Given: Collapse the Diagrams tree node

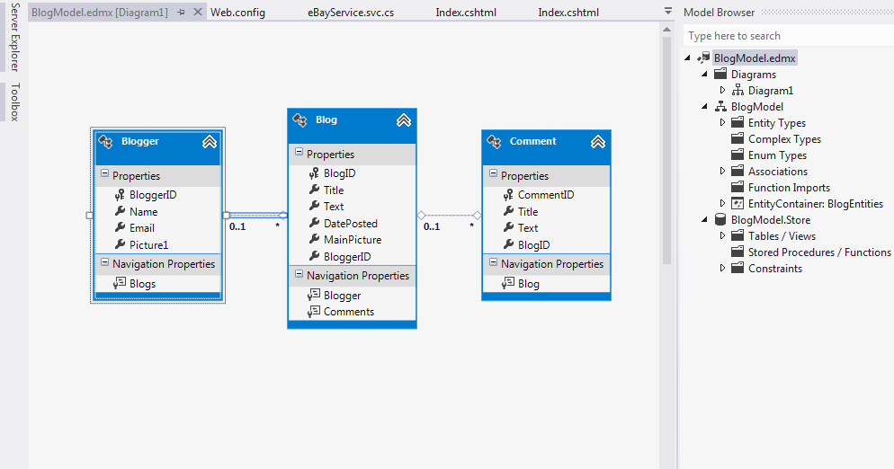Looking at the screenshot, I should (x=705, y=74).
